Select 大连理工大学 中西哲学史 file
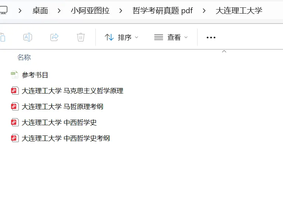 point(59,123)
